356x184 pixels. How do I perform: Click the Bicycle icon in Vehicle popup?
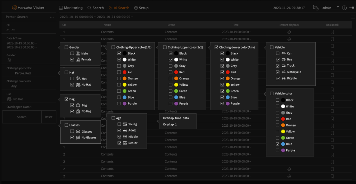[x=283, y=78]
